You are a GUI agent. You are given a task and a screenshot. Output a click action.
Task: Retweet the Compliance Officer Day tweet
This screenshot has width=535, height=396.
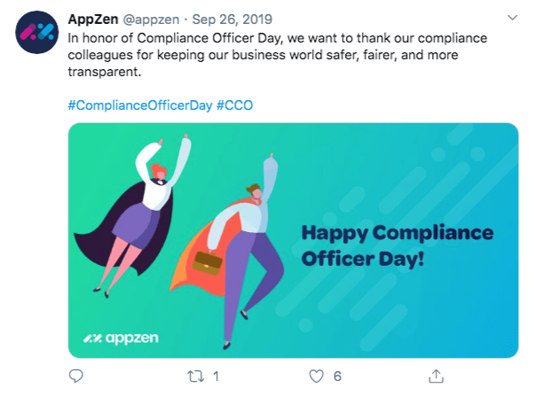(197, 376)
